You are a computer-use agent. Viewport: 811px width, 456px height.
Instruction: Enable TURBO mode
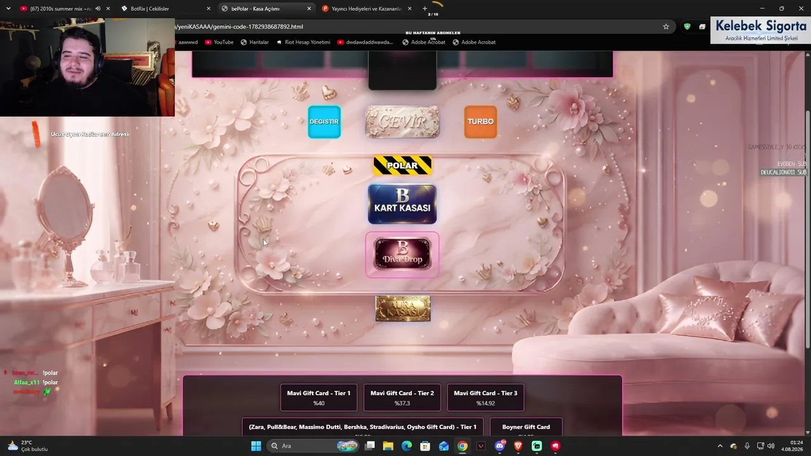point(480,122)
